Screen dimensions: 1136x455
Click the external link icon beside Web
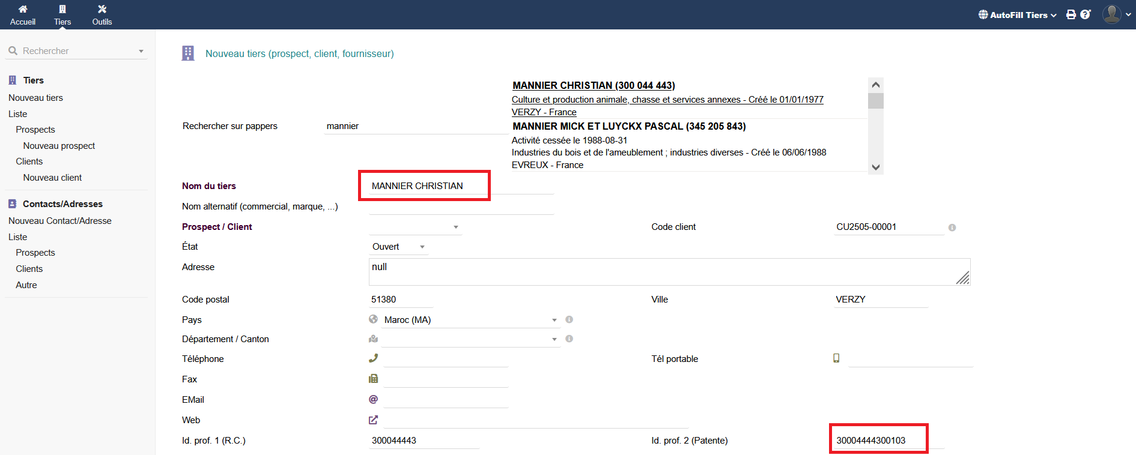pos(373,420)
